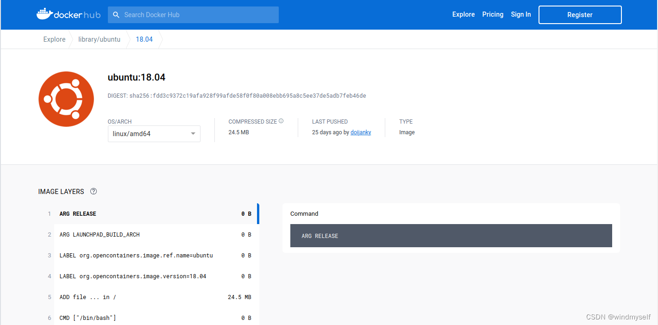658x325 pixels.
Task: Click the Image type value
Action: pos(407,132)
